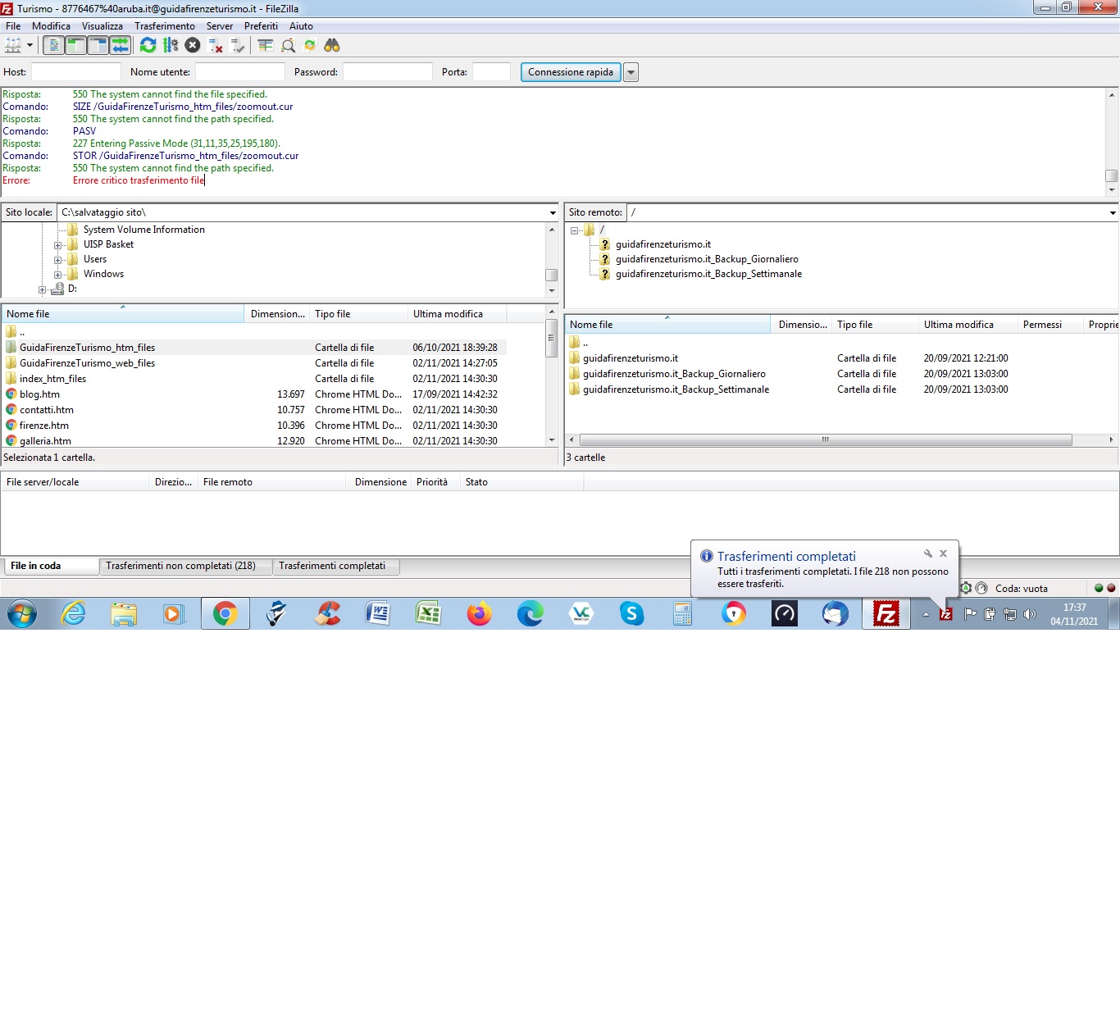Open the Site Manager icon
The image size is (1120, 1020).
click(13, 45)
